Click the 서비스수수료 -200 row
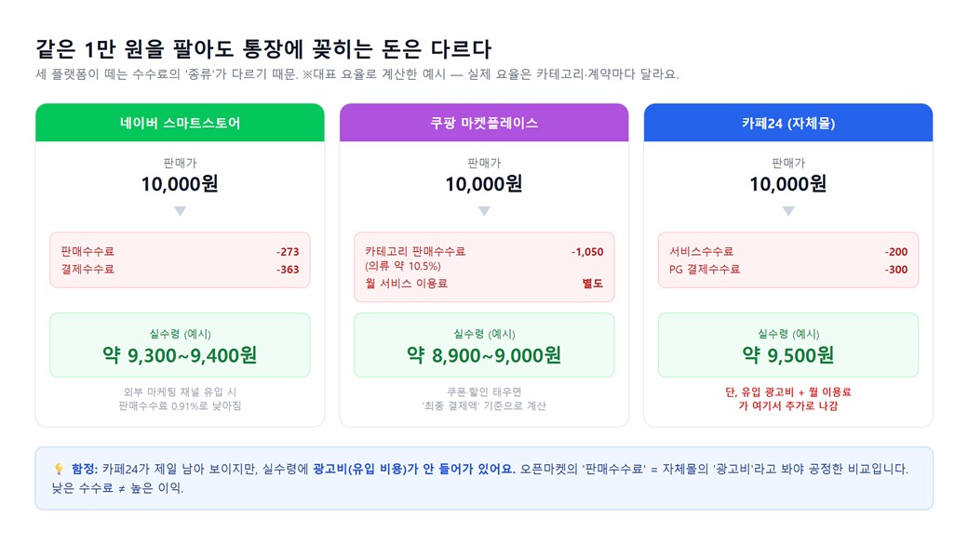 tap(788, 252)
